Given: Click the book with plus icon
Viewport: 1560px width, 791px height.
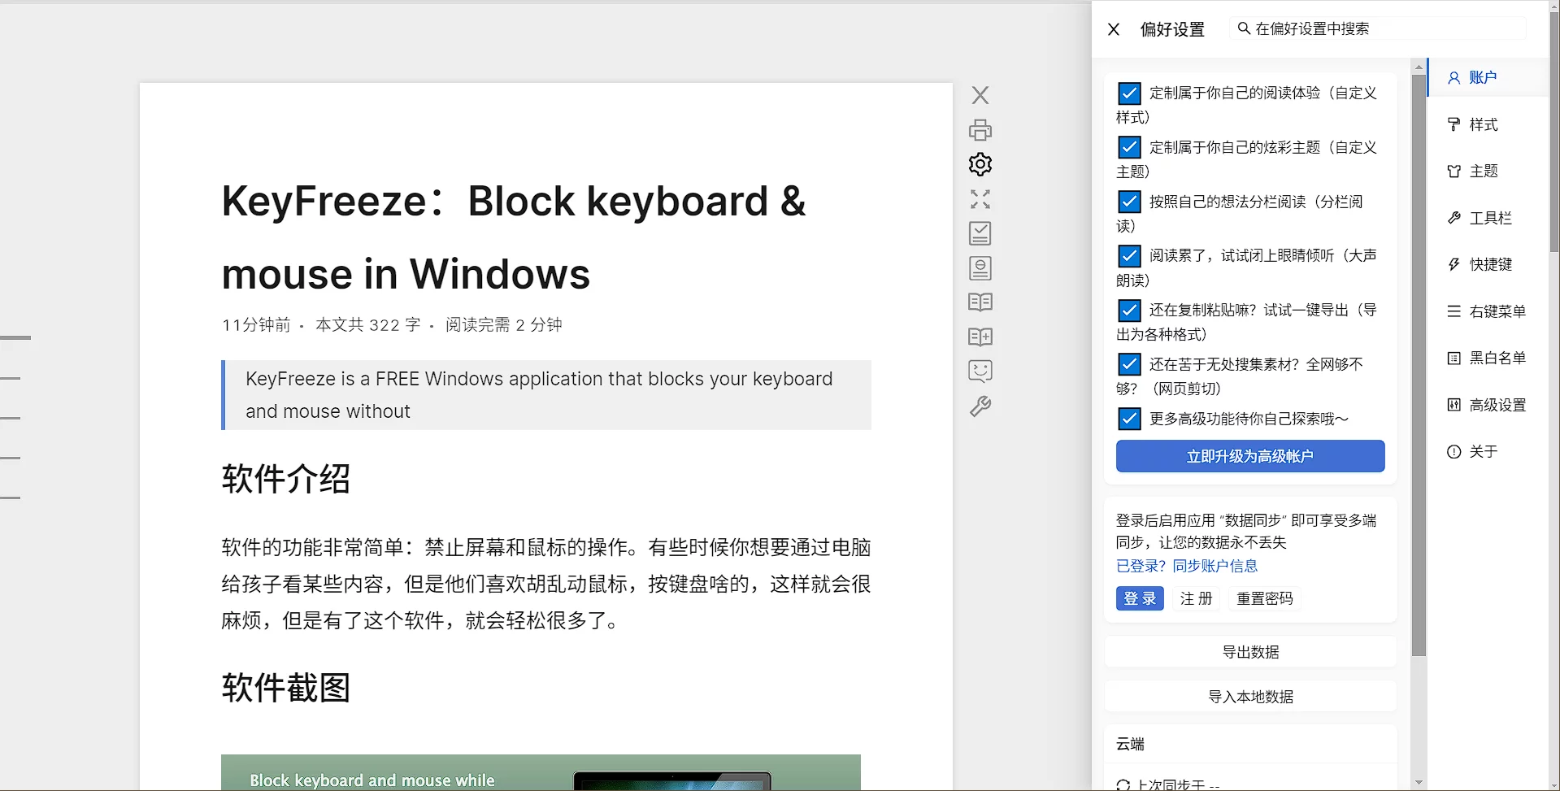Looking at the screenshot, I should (980, 337).
